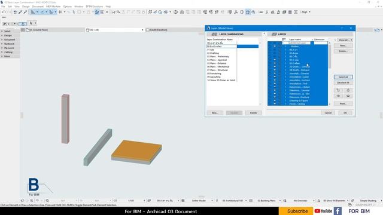This screenshot has width=383, height=215.
Task: Click the Layers dialog help question mark
Action: pos(342,28)
